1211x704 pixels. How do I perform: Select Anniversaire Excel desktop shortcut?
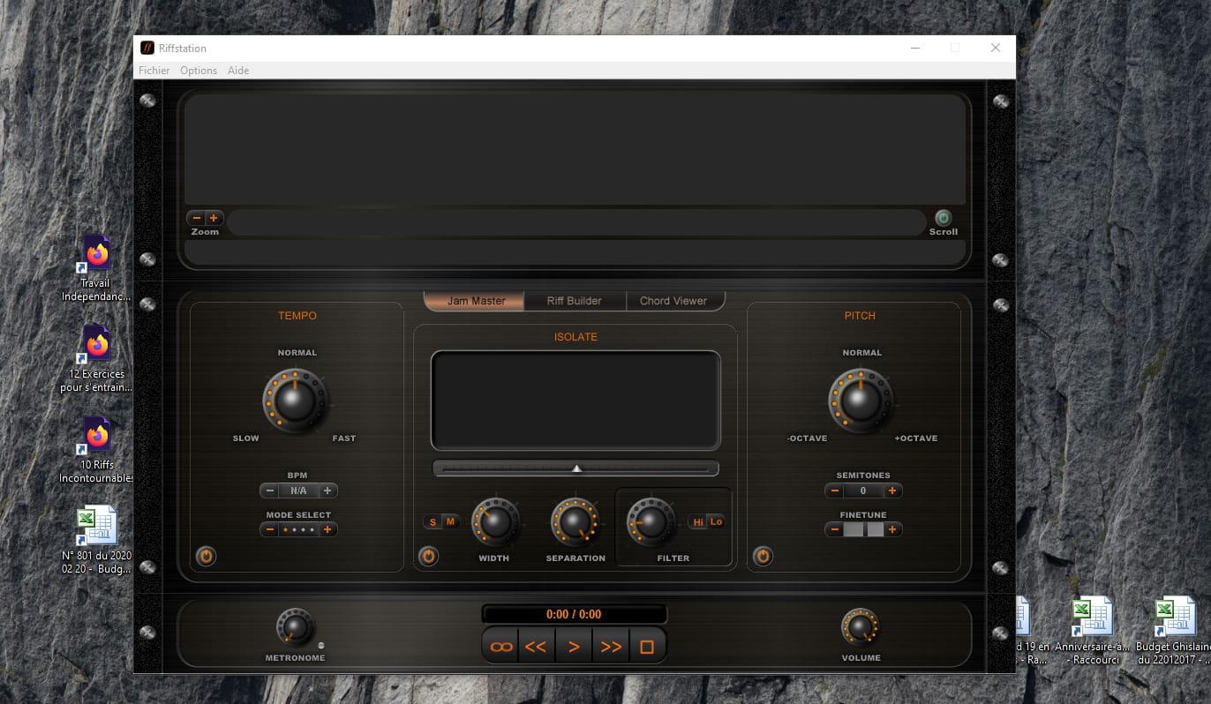(1092, 631)
